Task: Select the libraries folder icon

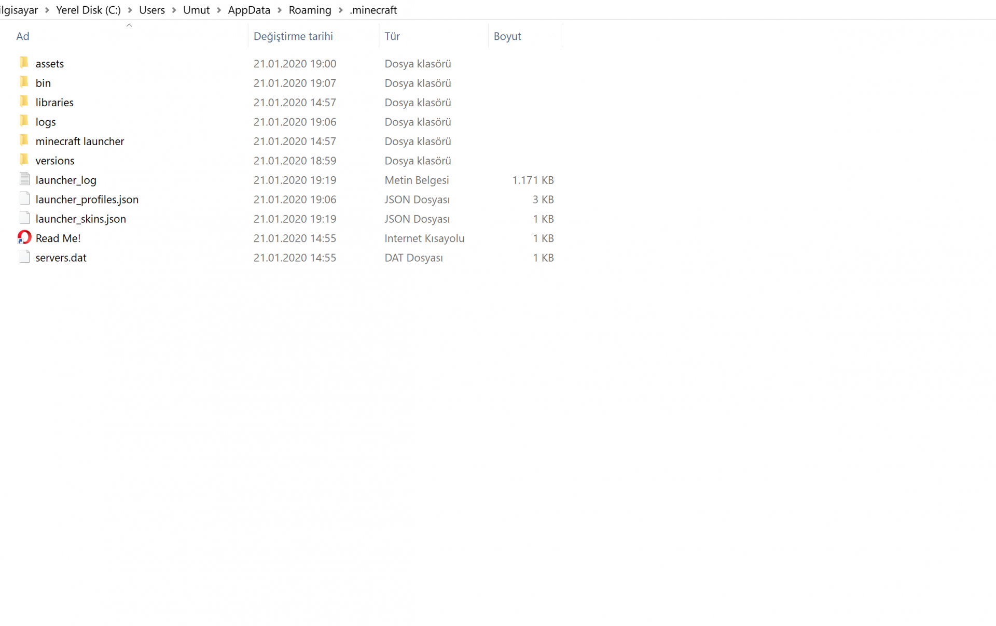Action: (24, 102)
